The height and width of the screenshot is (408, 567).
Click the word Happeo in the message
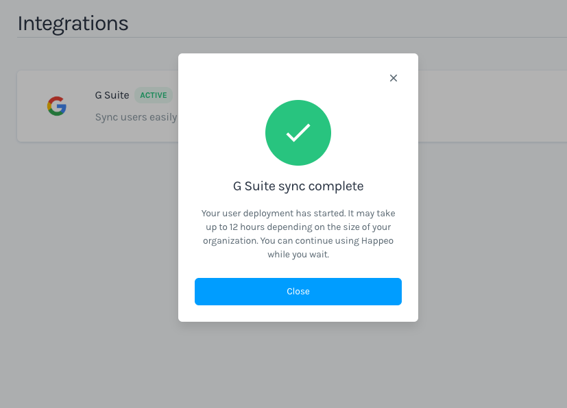pos(378,240)
